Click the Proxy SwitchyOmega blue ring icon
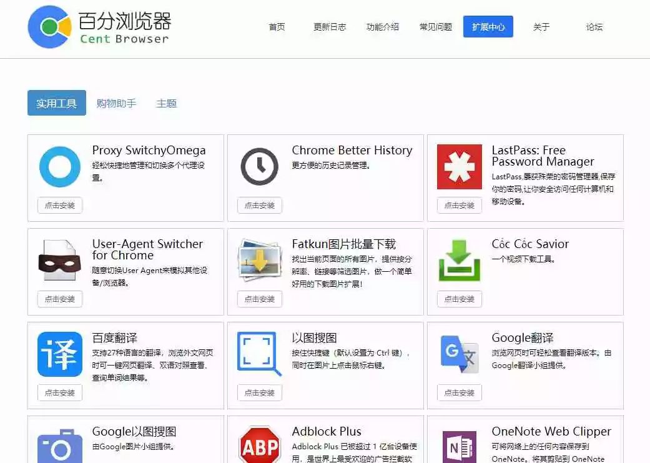Screen dimensions: 650x463 (x=60, y=167)
